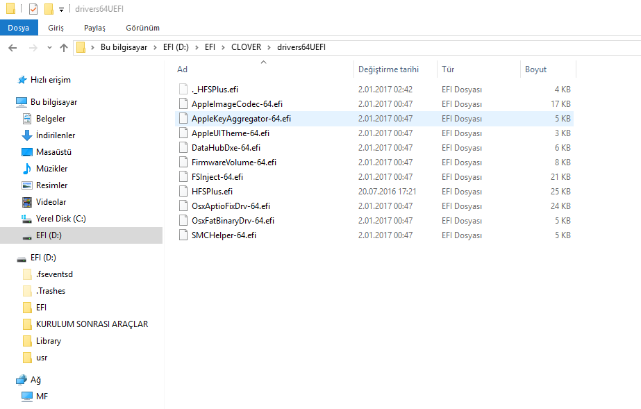Image resolution: width=641 pixels, height=409 pixels.
Task: Click the AppleKeyAggregator-64.efi file icon
Action: coord(183,119)
